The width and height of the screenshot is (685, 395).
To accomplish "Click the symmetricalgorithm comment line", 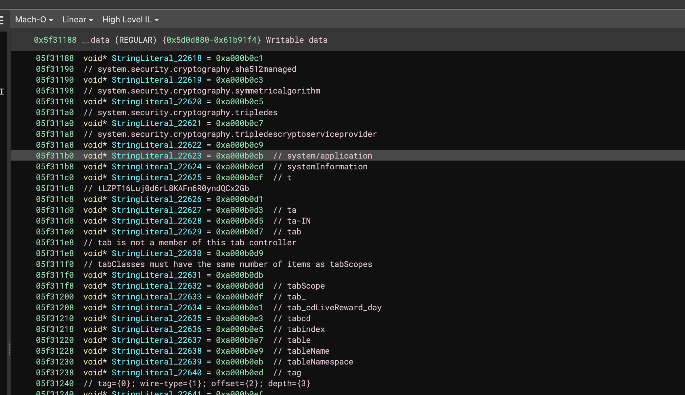I will (x=202, y=91).
